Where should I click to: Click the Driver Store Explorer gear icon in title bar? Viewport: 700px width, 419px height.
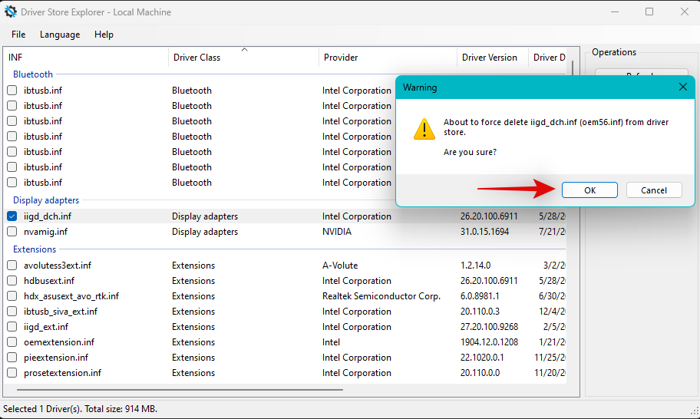[x=10, y=12]
